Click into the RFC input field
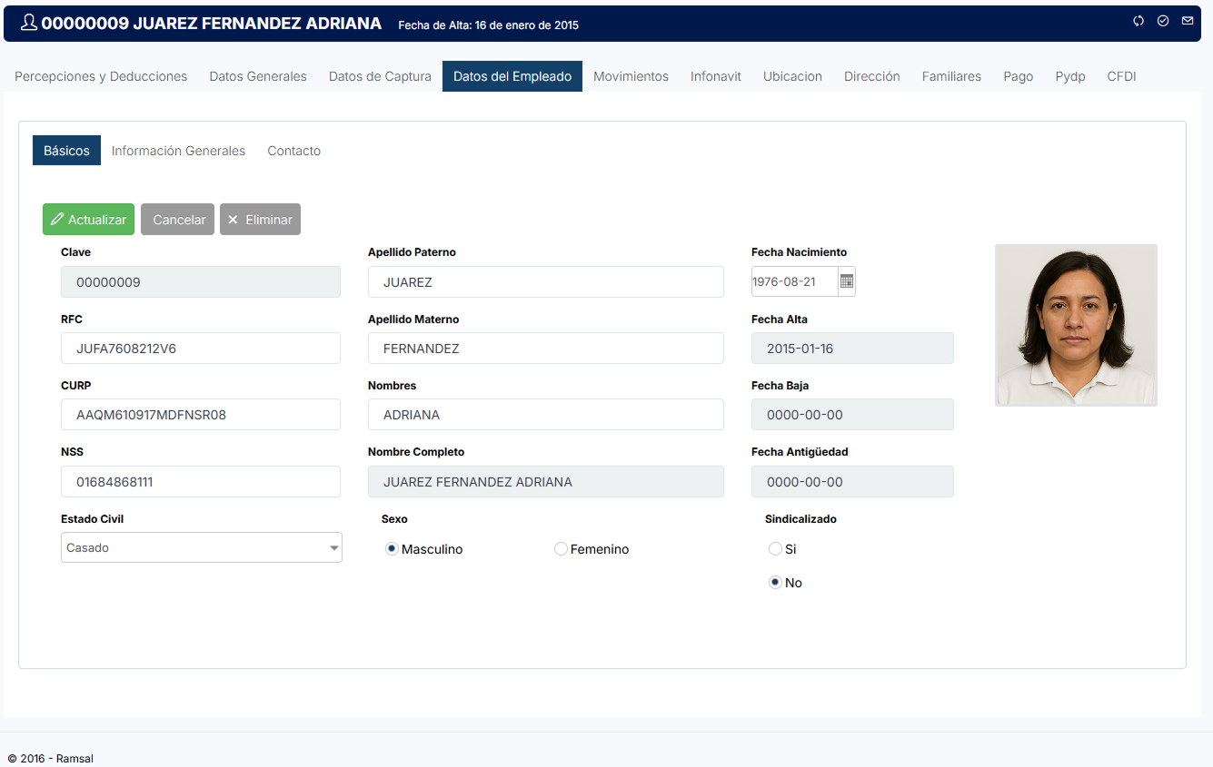This screenshot has height=767, width=1213. [x=201, y=349]
